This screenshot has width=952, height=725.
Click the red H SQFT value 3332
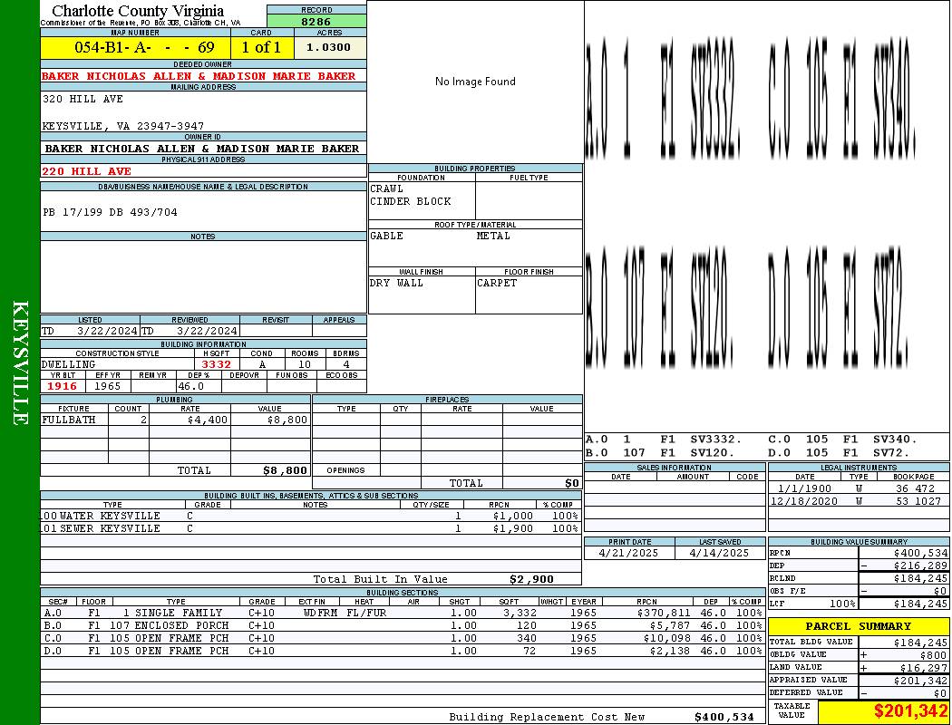(216, 364)
